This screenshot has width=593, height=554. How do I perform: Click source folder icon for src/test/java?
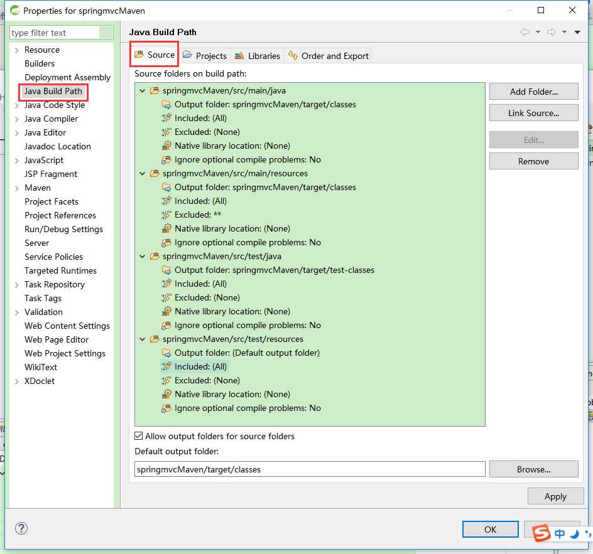pos(155,256)
